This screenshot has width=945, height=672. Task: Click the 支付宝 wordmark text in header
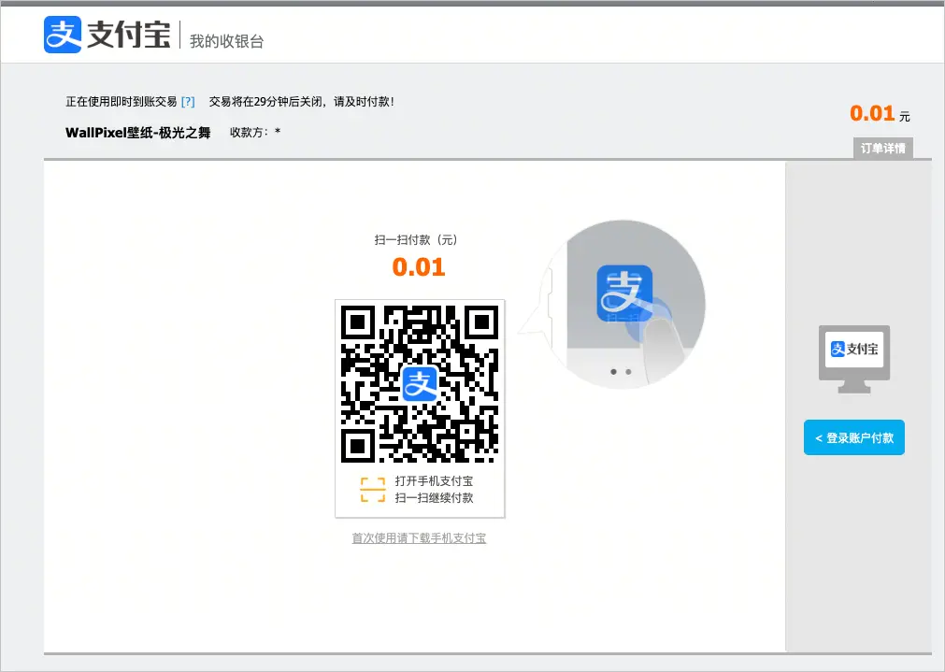pyautogui.click(x=129, y=35)
